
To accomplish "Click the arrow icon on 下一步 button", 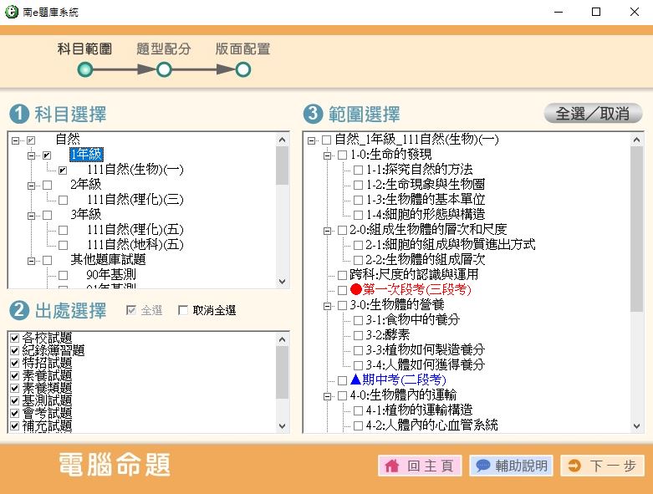I will (574, 466).
